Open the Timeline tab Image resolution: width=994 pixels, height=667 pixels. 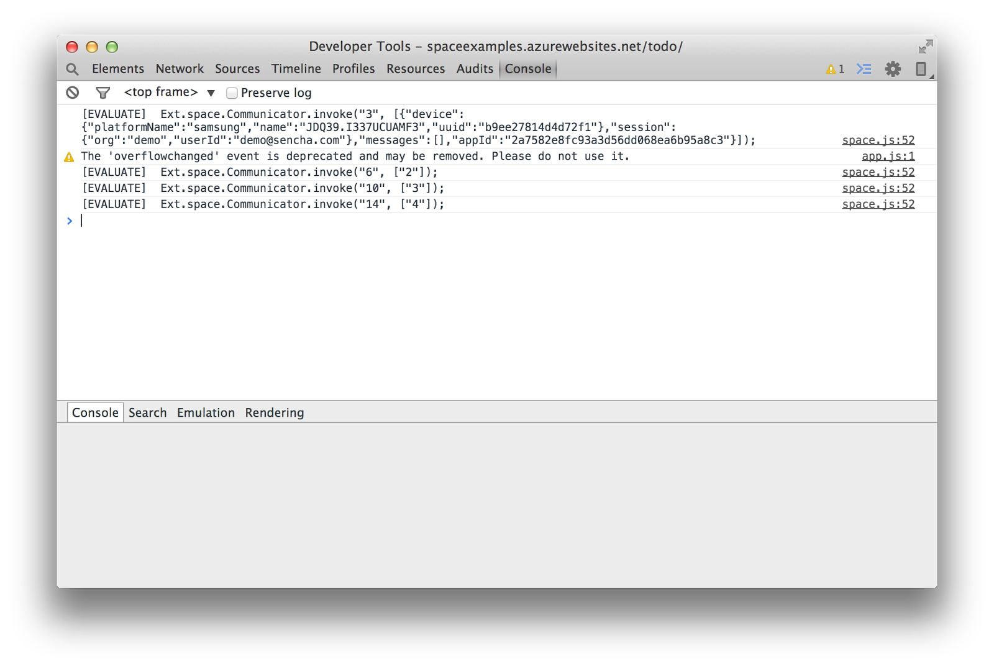[296, 69]
